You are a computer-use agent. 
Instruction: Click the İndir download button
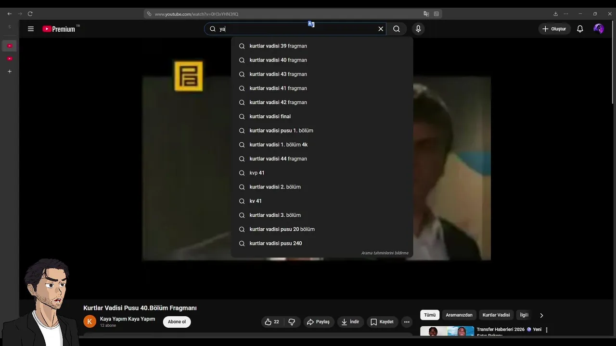350,322
